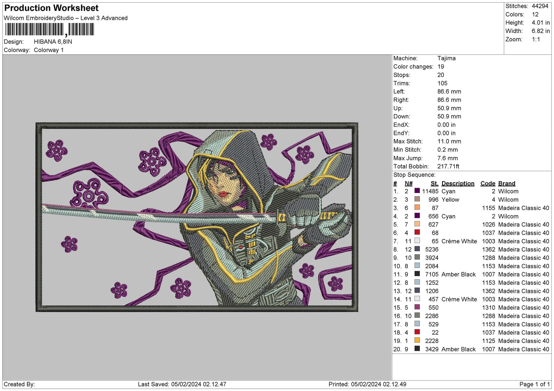Click the Machine value Tajima
554x391 pixels.
coord(447,58)
